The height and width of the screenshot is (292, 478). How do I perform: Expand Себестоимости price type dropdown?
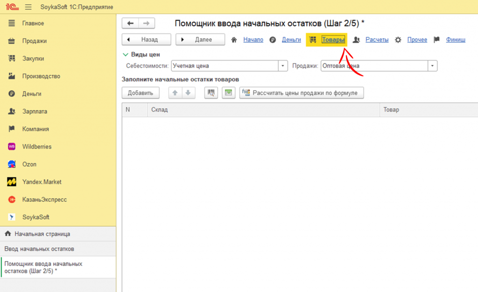pyautogui.click(x=283, y=66)
